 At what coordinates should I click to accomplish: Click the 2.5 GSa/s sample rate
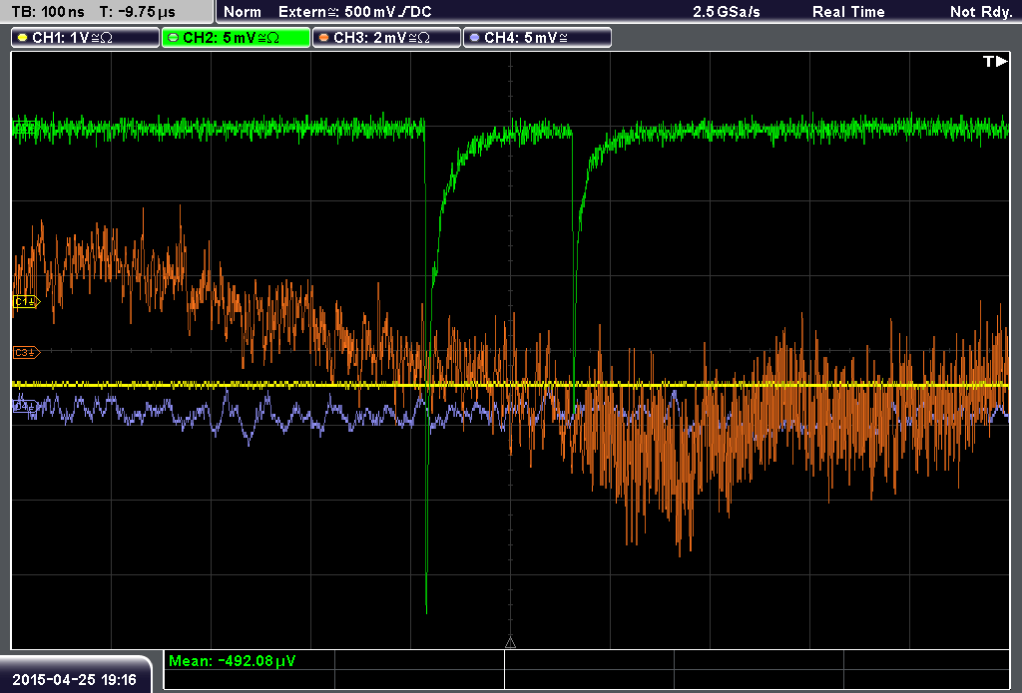pyautogui.click(x=727, y=12)
